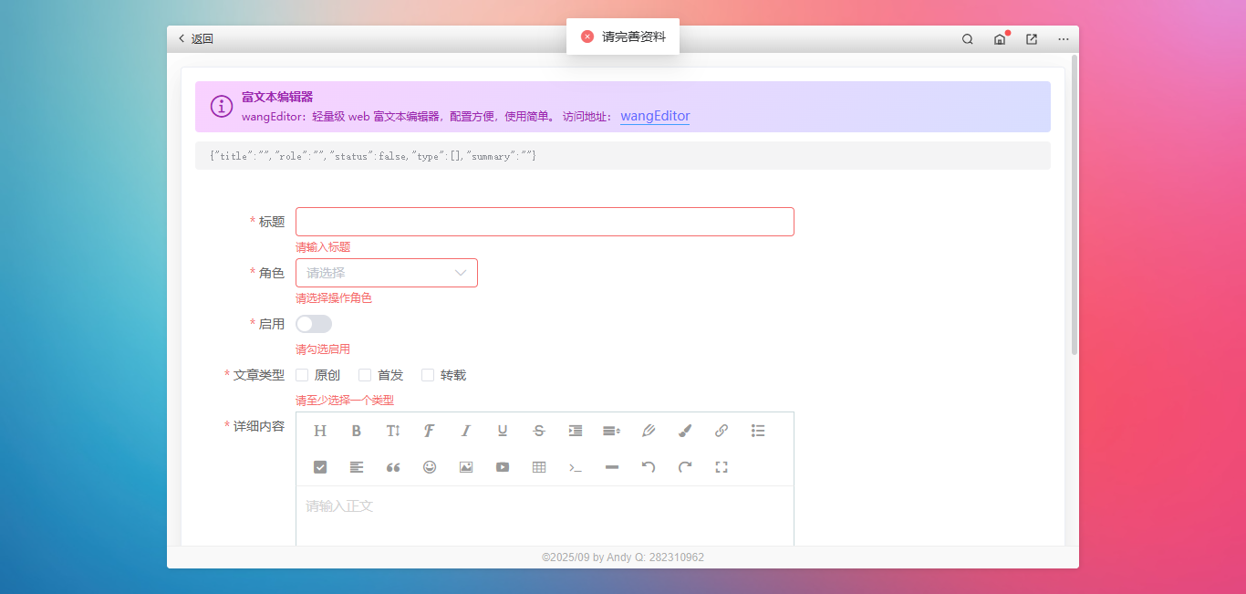1246x594 pixels.
Task: Open the three-dots more menu in header
Action: click(x=1064, y=39)
